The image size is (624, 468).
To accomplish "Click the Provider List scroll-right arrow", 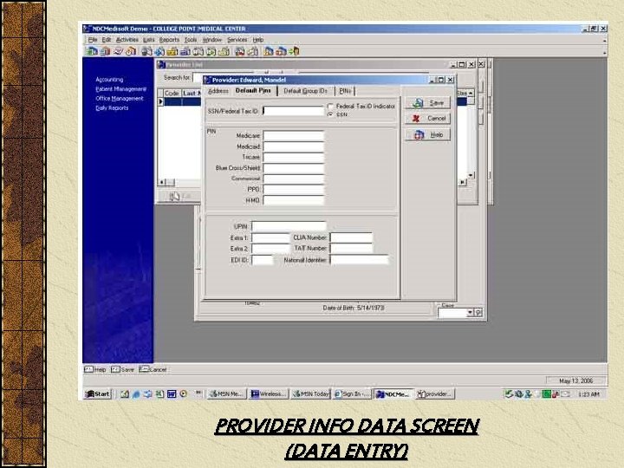I will pos(463,182).
